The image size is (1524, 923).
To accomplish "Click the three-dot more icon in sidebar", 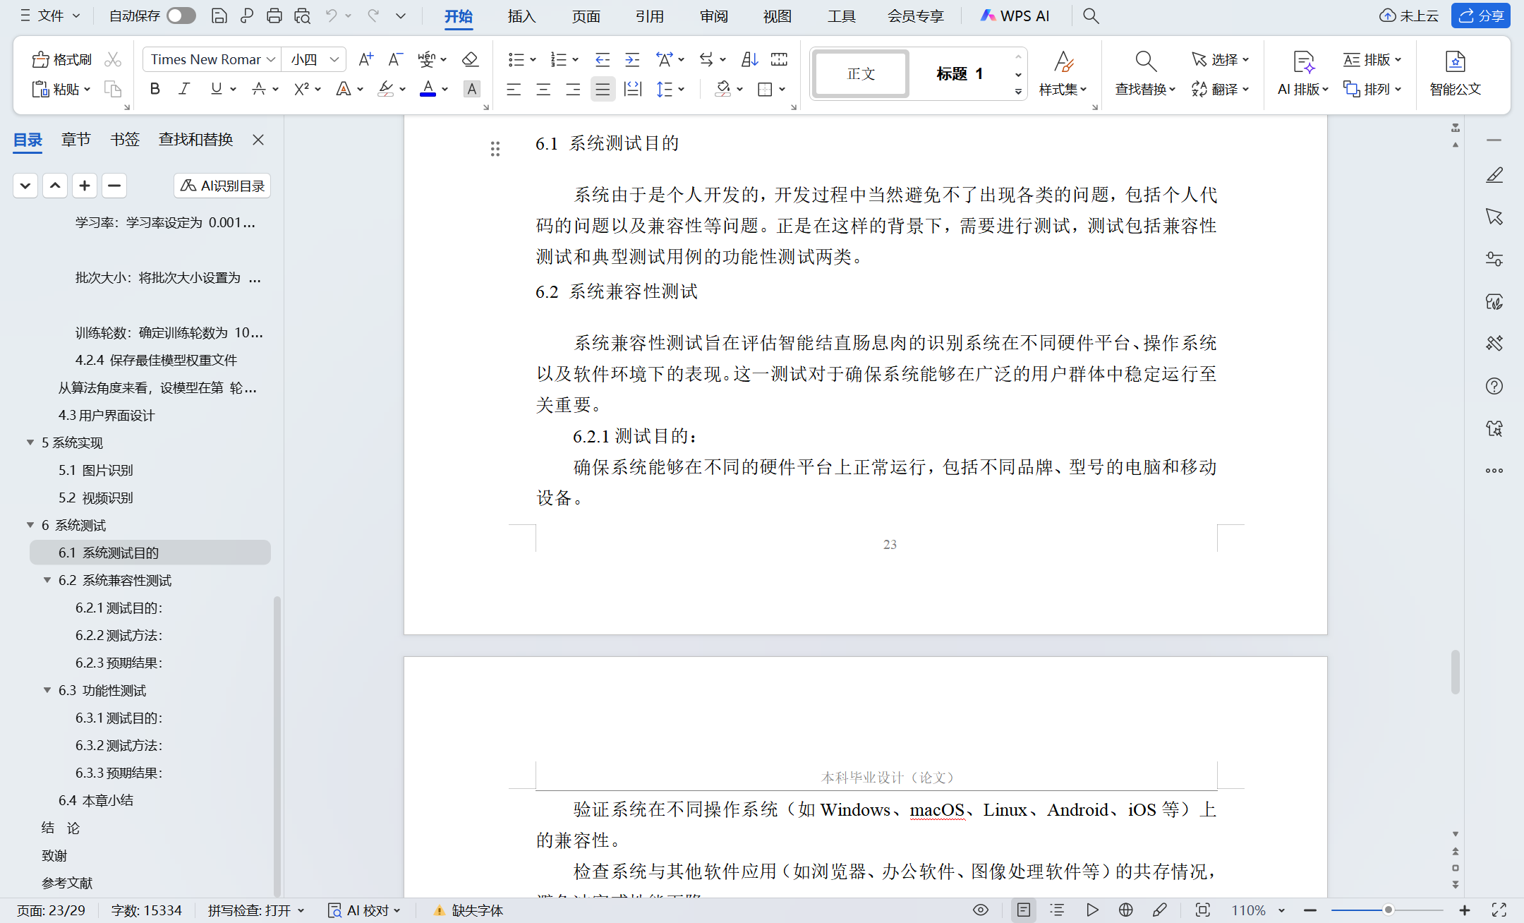I will pos(1494,471).
